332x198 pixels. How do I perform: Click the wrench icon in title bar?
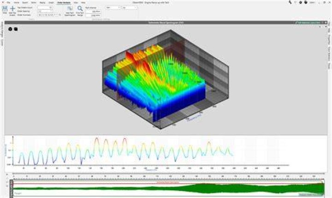[290, 3]
